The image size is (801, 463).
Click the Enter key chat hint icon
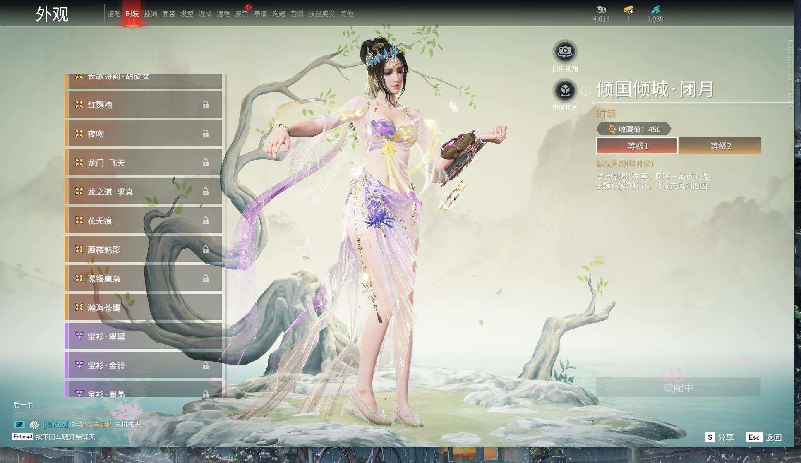(23, 437)
